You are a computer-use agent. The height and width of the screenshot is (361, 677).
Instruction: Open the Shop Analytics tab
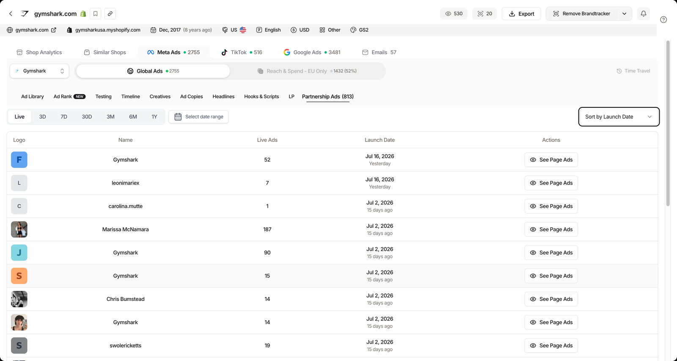[x=39, y=52]
